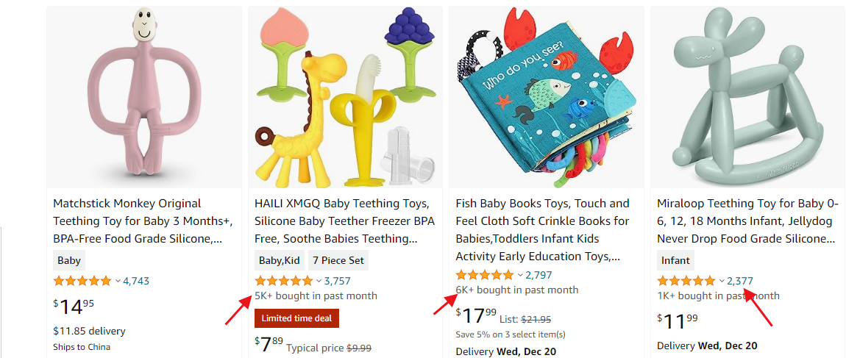The height and width of the screenshot is (358, 846).
Task: Click the Limited time deal badge
Action: point(296,318)
